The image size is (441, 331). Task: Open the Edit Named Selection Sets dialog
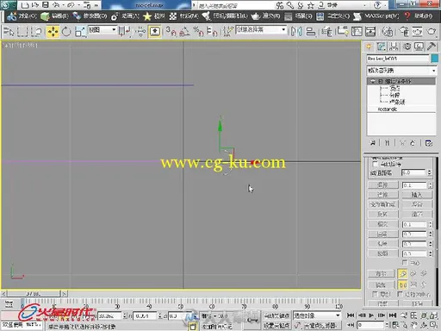[227, 32]
